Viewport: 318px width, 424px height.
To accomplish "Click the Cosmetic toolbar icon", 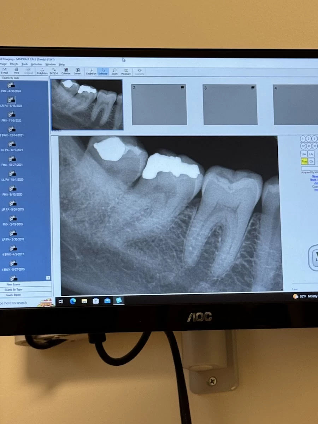I will [140, 72].
